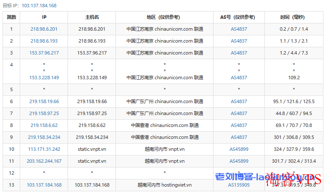Select time value '69.1 / 70.7 / 70.8'

pyautogui.click(x=294, y=125)
